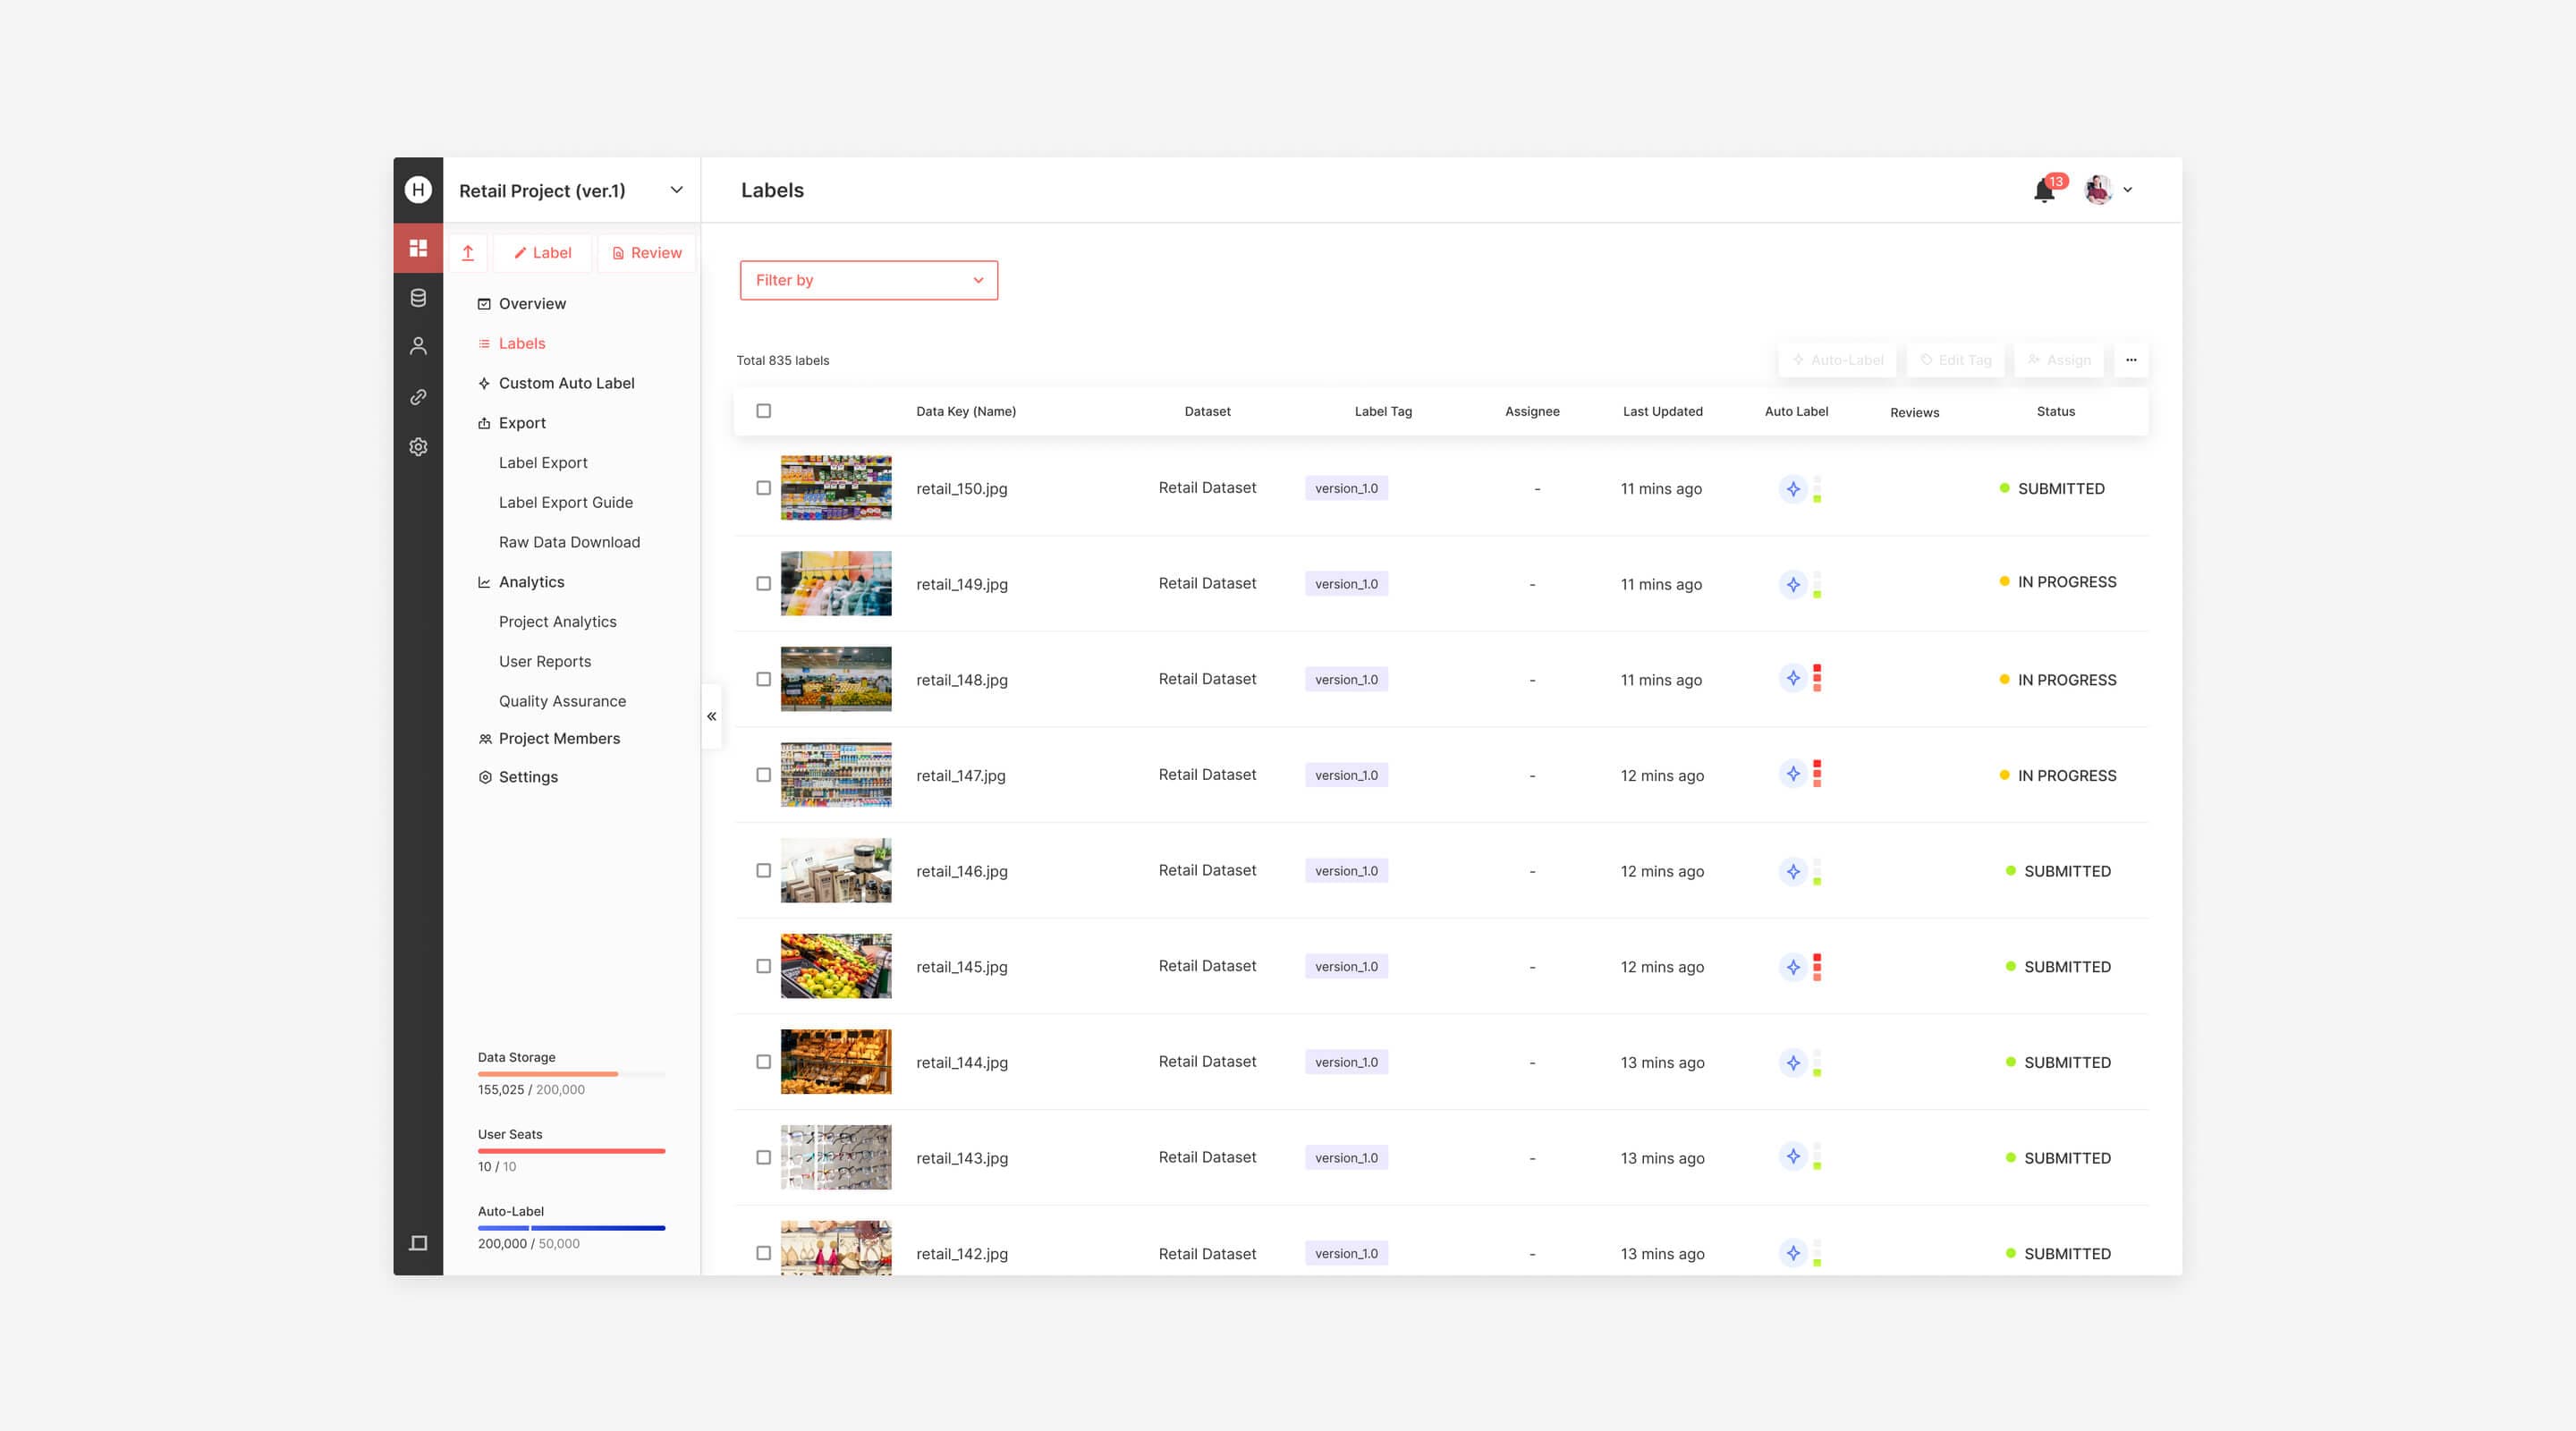Open Custom Auto Label menu item
The image size is (2576, 1431).
tap(556, 383)
